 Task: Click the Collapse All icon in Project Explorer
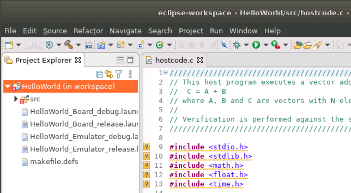click(100, 74)
